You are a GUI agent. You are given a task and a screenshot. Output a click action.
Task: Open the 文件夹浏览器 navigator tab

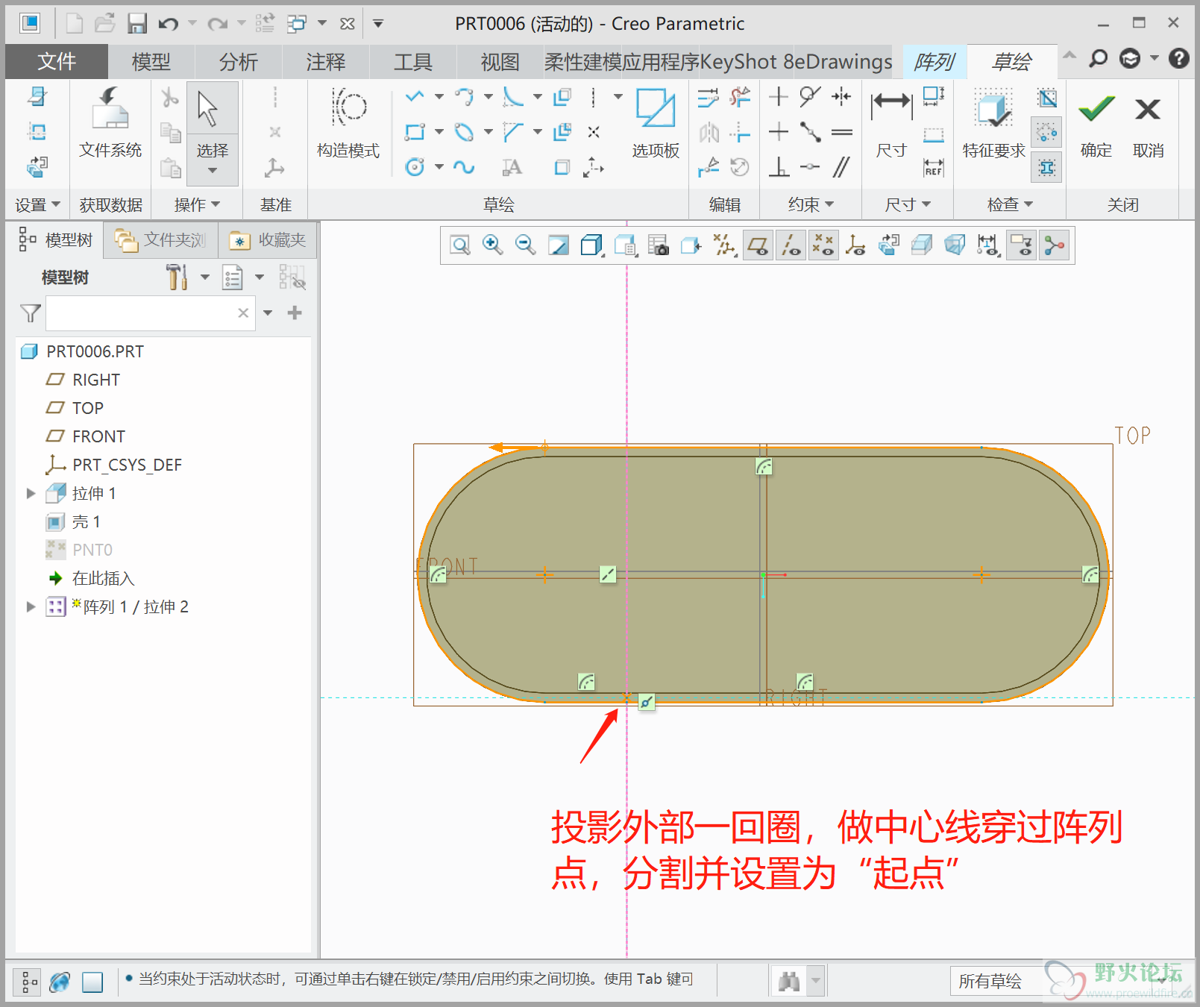160,240
